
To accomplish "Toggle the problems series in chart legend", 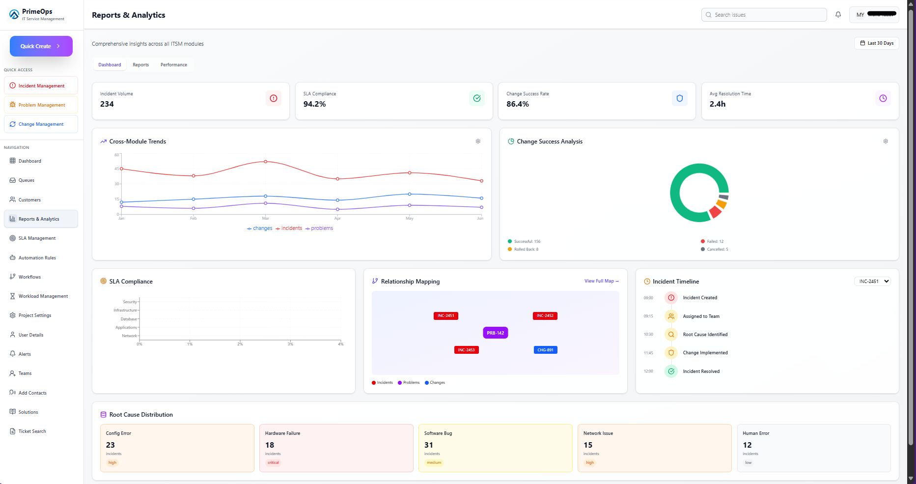I will pos(319,228).
